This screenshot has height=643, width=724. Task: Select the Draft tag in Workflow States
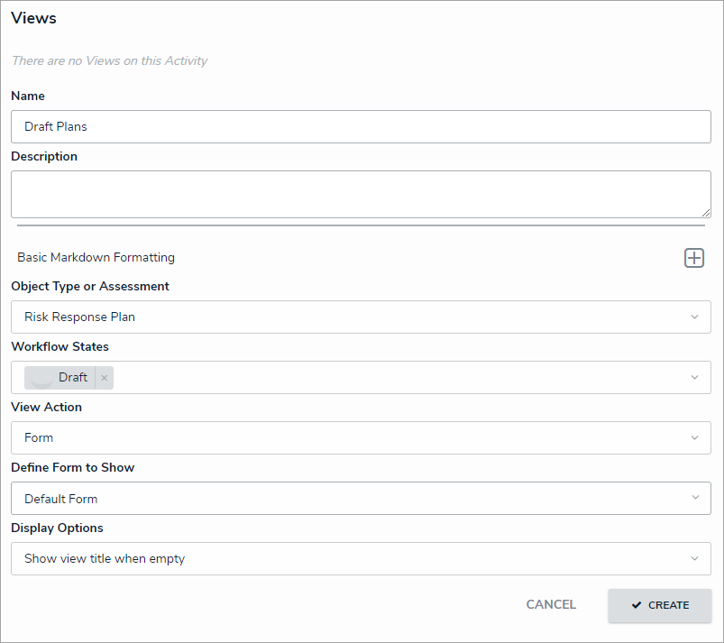click(73, 378)
